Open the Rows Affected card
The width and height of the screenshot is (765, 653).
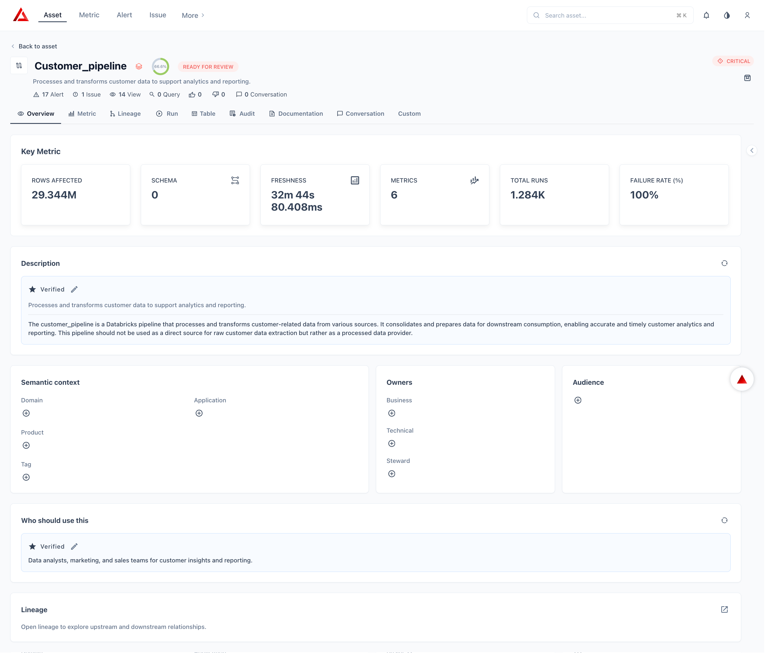(x=76, y=195)
